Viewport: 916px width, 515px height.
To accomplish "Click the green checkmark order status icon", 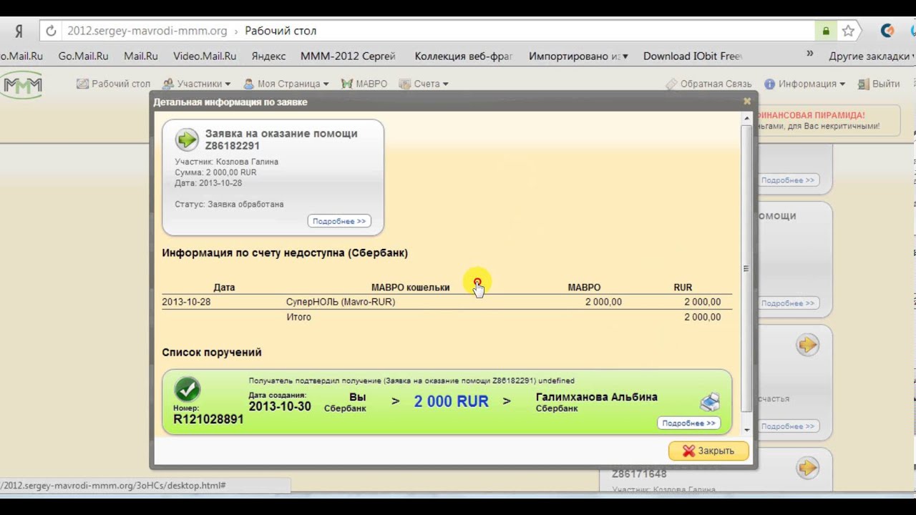I will coord(187,390).
